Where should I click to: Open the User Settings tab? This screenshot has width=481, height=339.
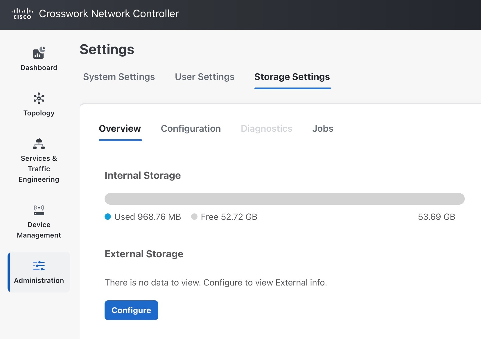(x=204, y=77)
